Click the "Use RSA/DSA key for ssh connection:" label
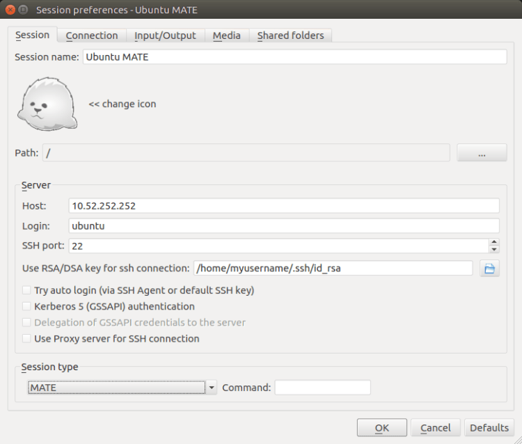This screenshot has width=522, height=444. [106, 268]
